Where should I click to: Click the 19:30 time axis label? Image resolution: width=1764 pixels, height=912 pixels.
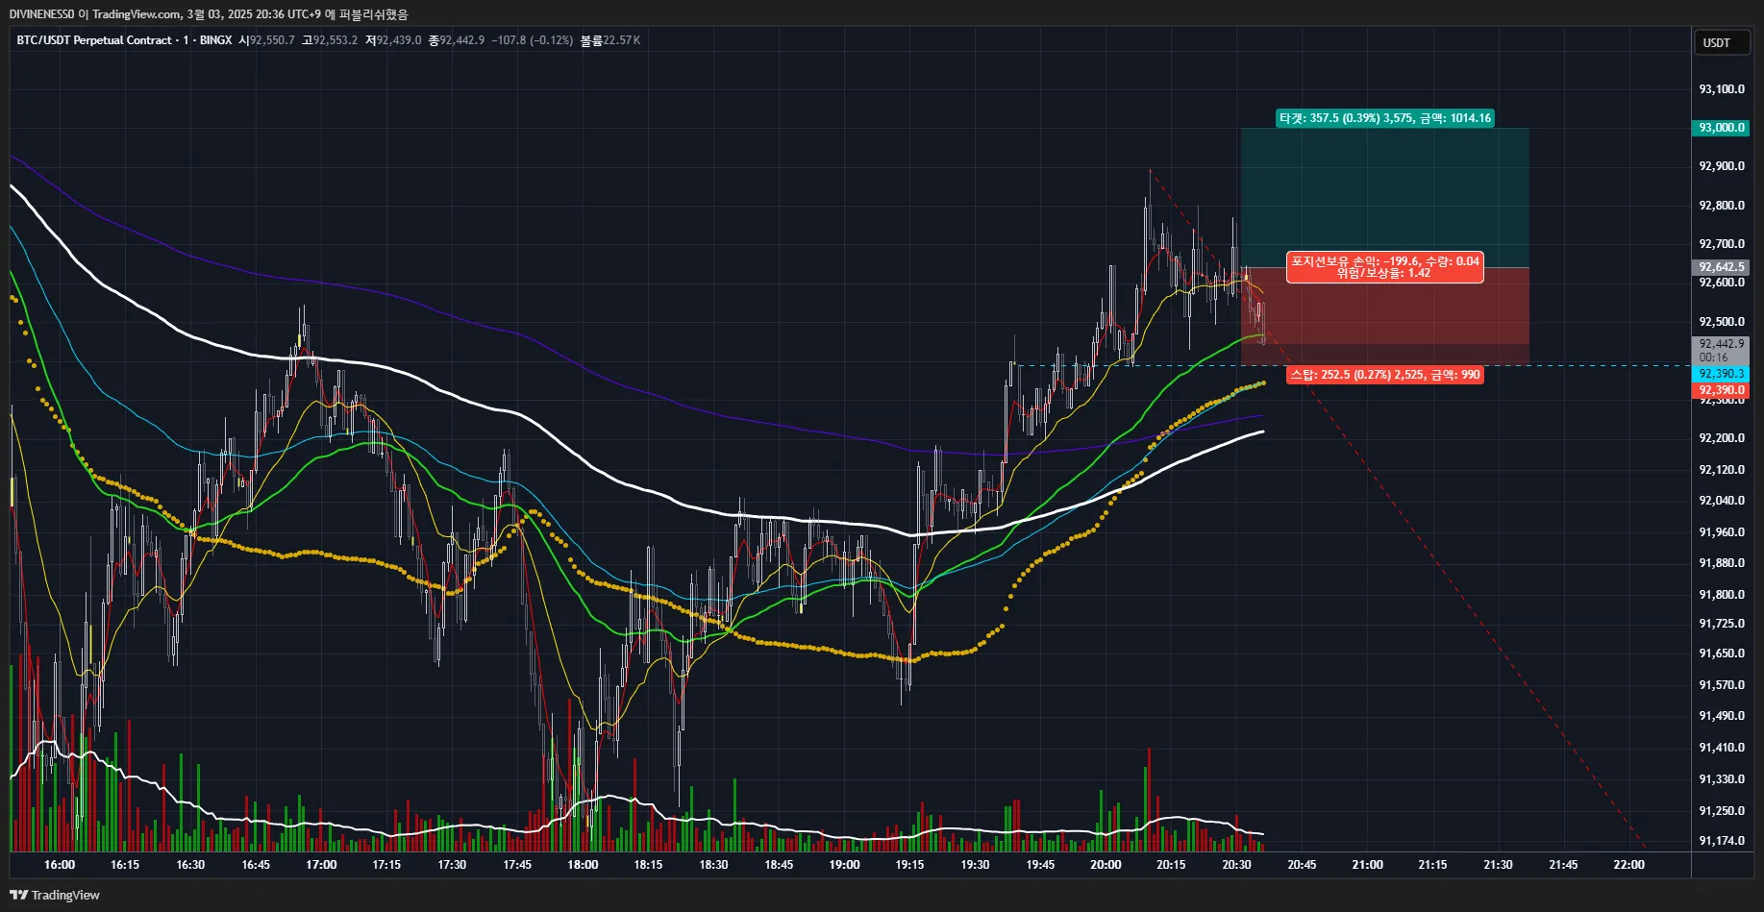click(975, 865)
